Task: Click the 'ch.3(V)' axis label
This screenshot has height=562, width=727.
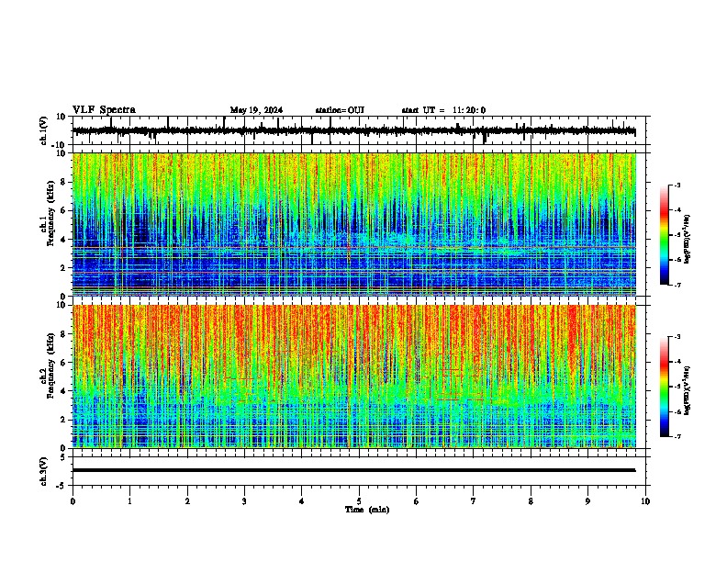Action: click(44, 471)
